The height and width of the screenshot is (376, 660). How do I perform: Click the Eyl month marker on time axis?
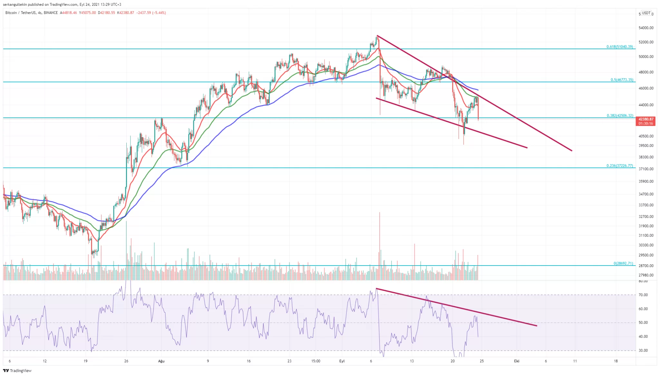tap(342, 361)
